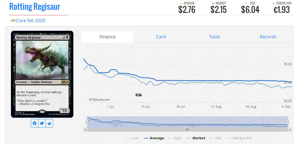
Task: Toggle the Low series in legend
Action: click(132, 138)
